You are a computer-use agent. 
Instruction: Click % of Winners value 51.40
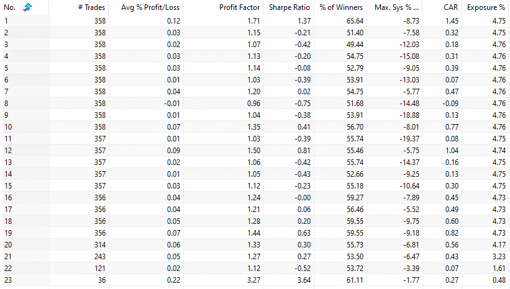click(355, 33)
